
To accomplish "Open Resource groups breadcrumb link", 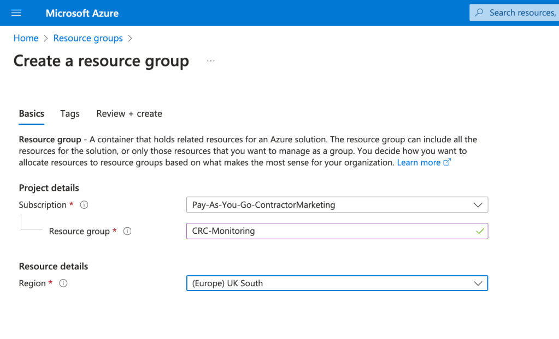I will [x=88, y=38].
